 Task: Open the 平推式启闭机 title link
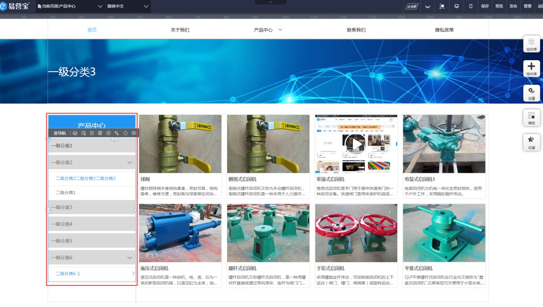point(419,268)
